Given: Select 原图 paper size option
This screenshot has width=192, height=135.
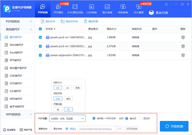Looking at the screenshot, I should click(x=77, y=88).
